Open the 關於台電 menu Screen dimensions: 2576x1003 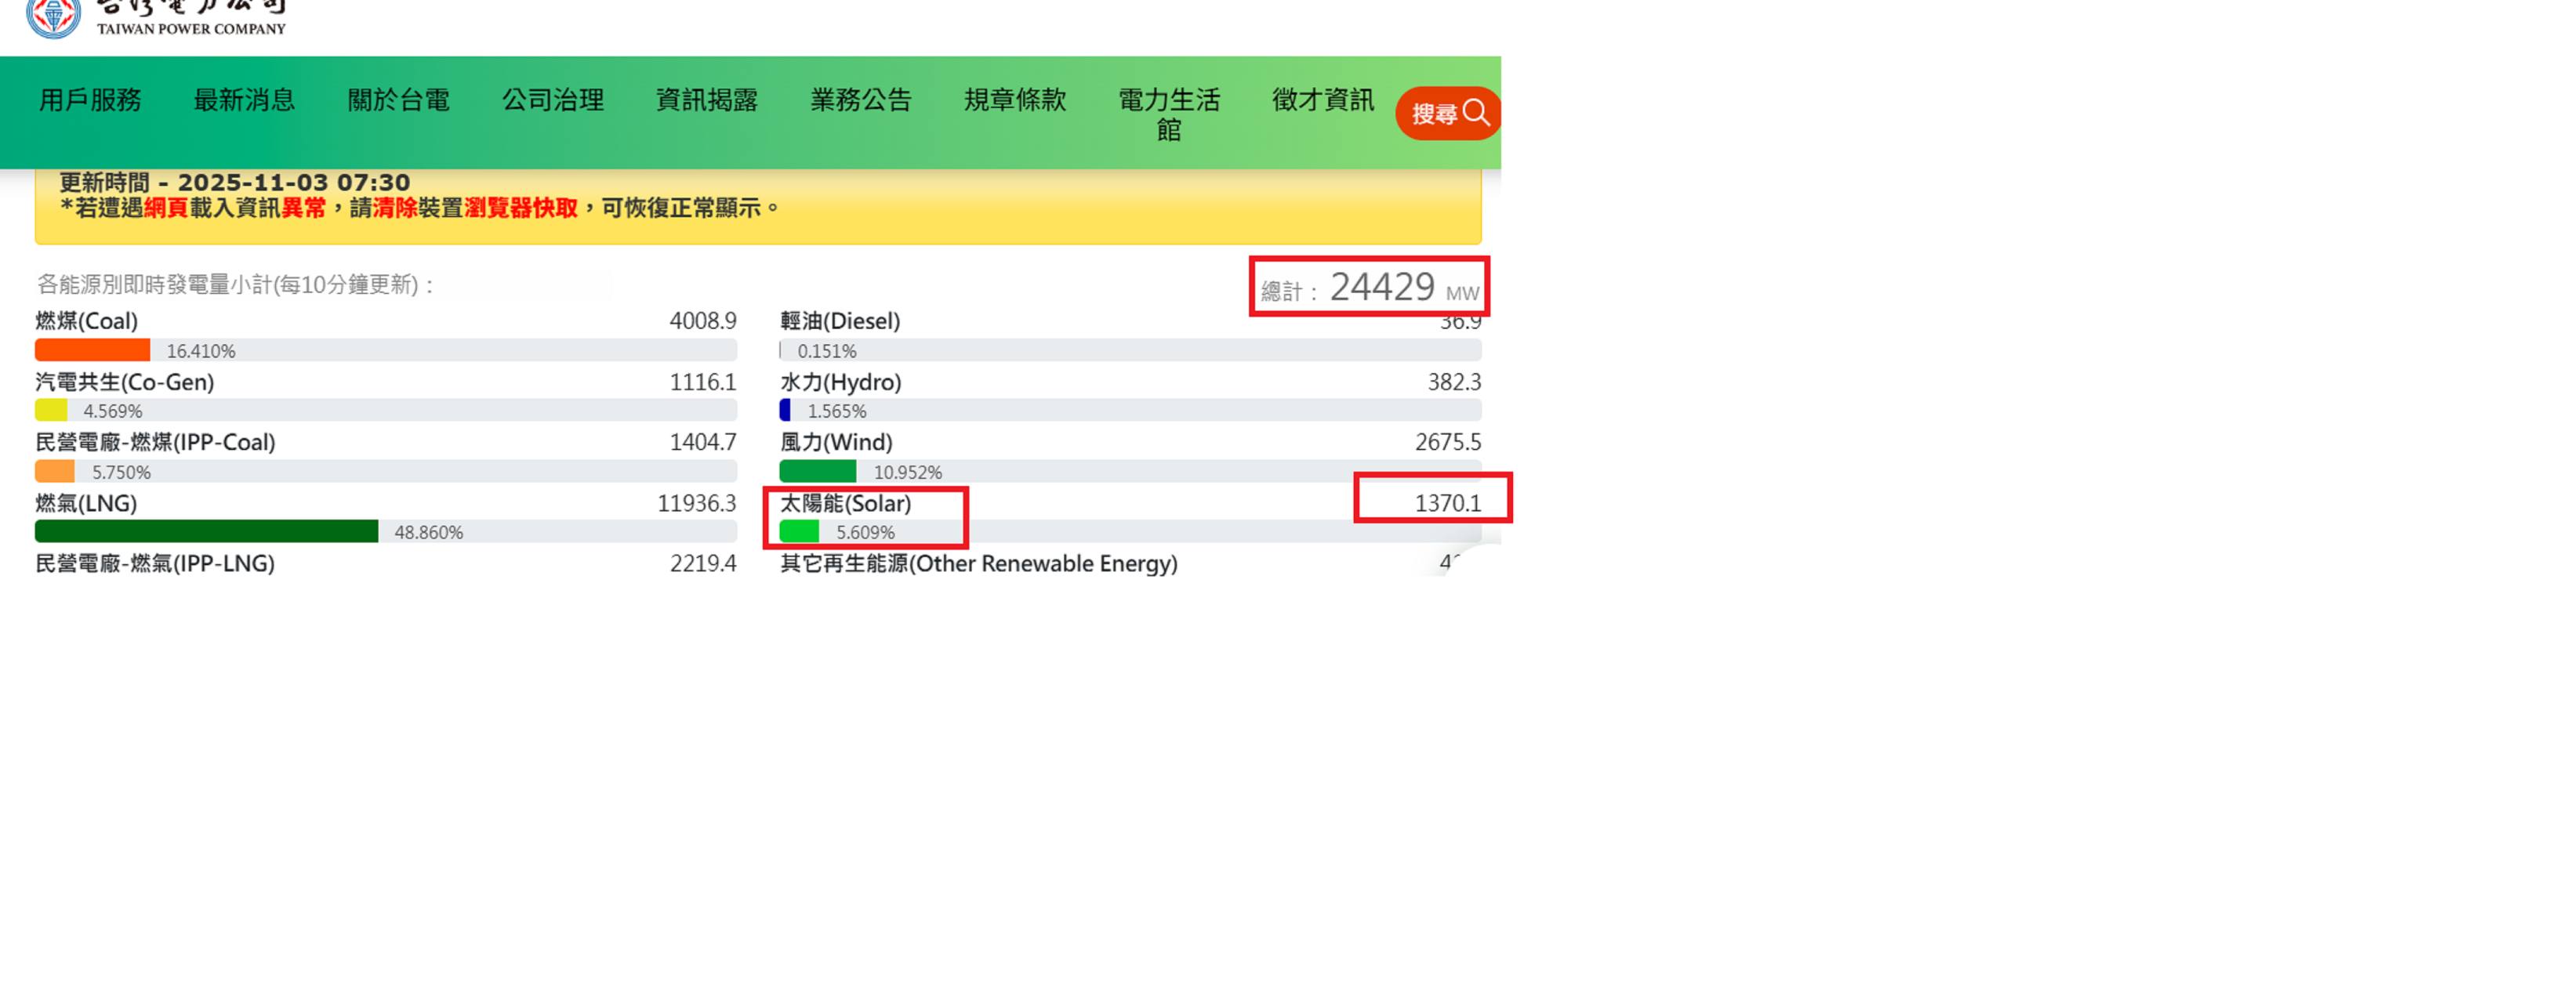coord(398,100)
